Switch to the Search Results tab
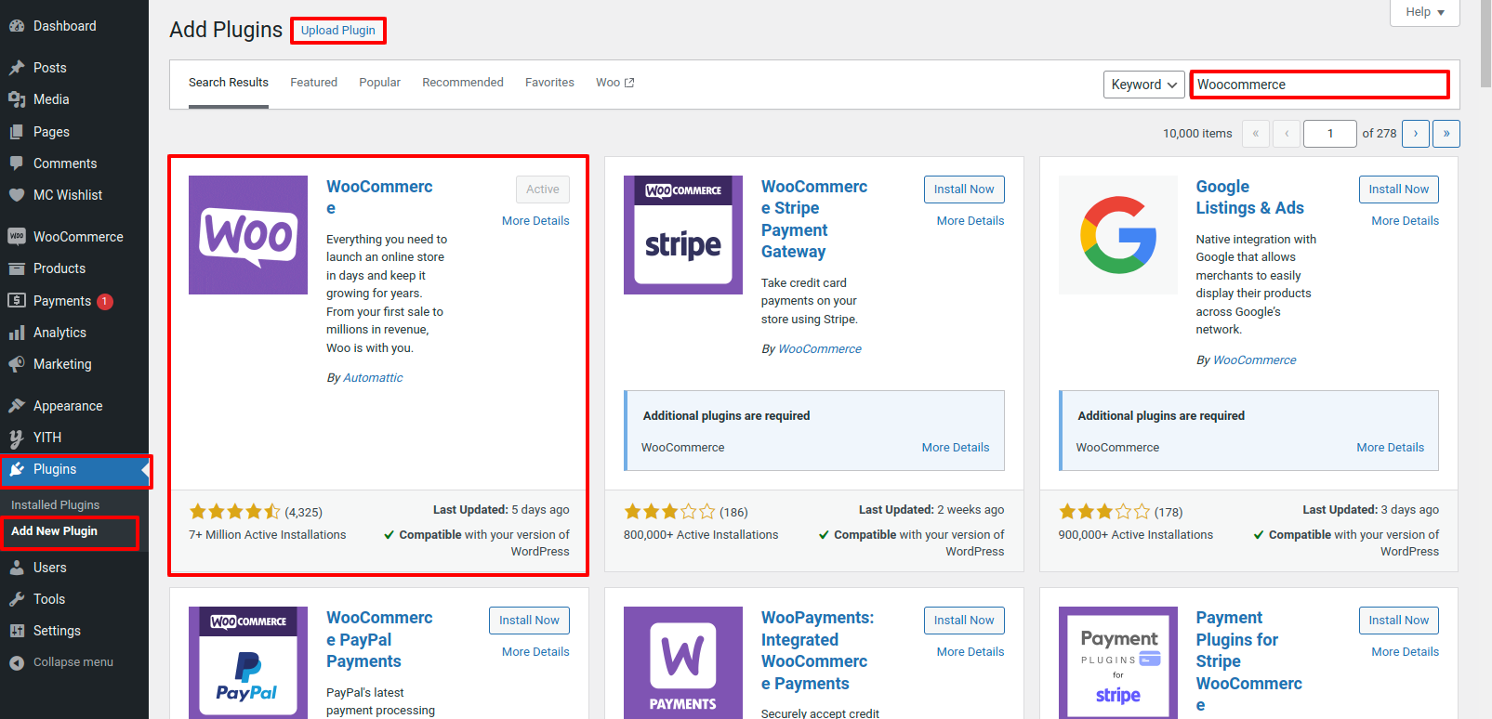This screenshot has width=1492, height=719. [x=229, y=83]
